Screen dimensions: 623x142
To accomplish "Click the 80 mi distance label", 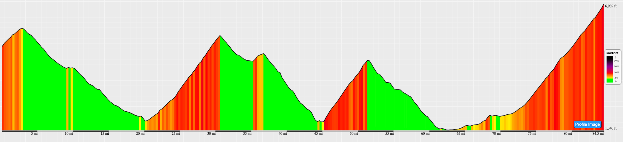I will (x=568, y=134).
